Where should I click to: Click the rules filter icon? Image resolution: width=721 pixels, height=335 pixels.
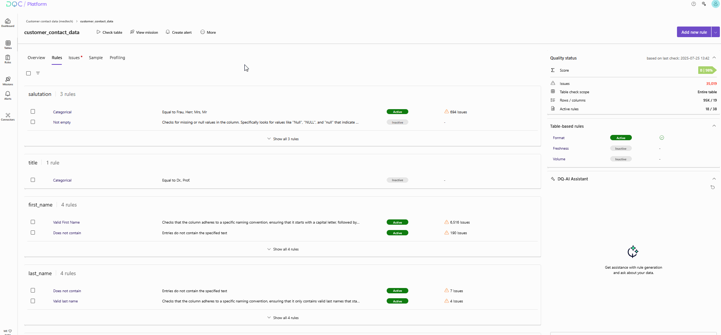pyautogui.click(x=38, y=73)
